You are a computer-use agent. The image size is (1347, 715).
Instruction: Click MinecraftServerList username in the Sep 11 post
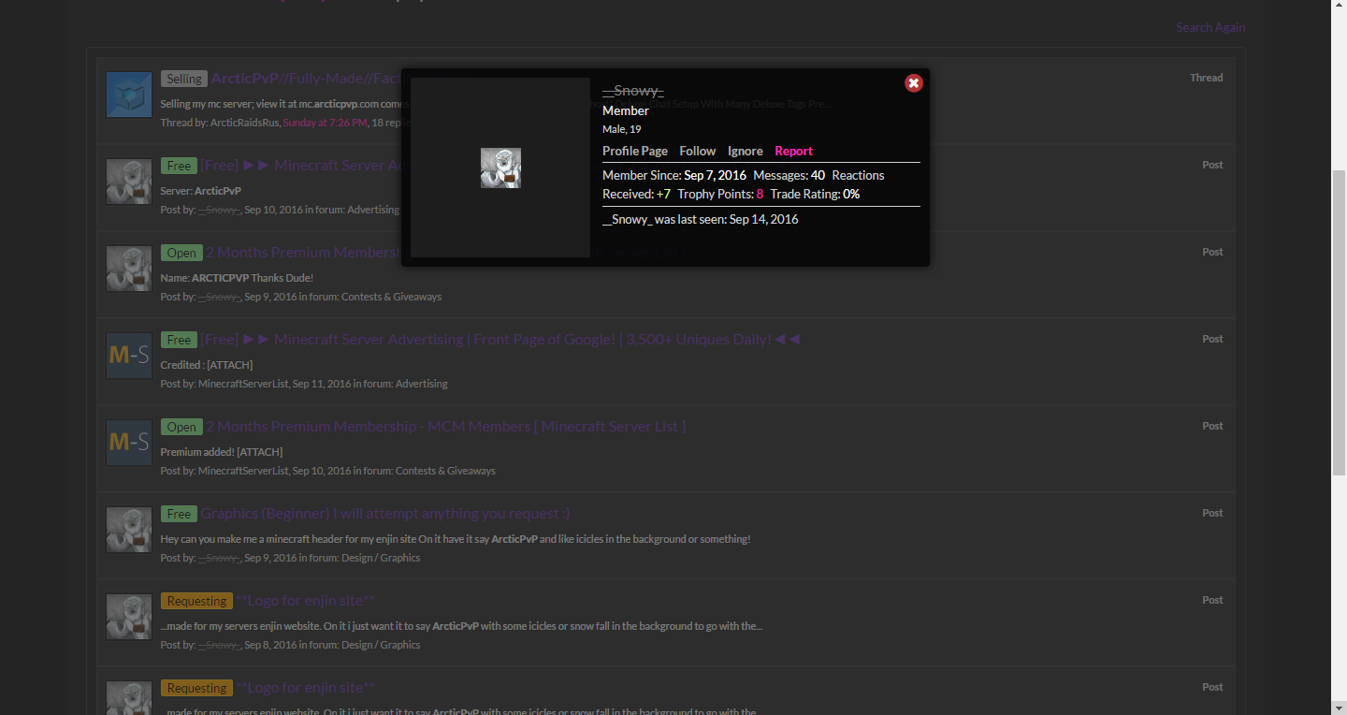(x=243, y=384)
